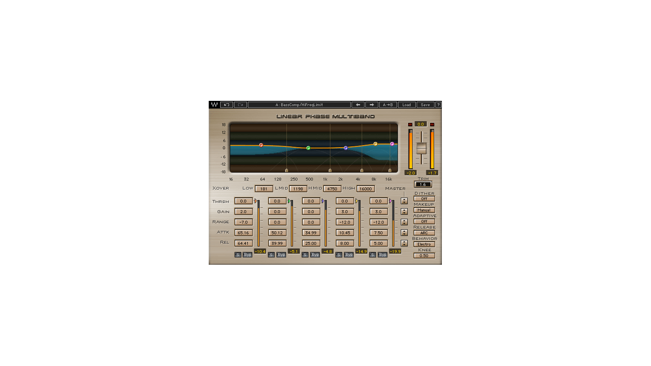Change the Dither setting showing Off

(x=424, y=199)
